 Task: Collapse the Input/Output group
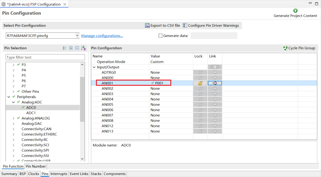point(94,67)
